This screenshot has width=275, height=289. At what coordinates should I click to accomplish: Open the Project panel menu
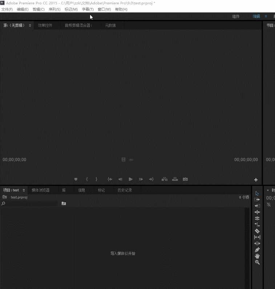[x=24, y=190]
